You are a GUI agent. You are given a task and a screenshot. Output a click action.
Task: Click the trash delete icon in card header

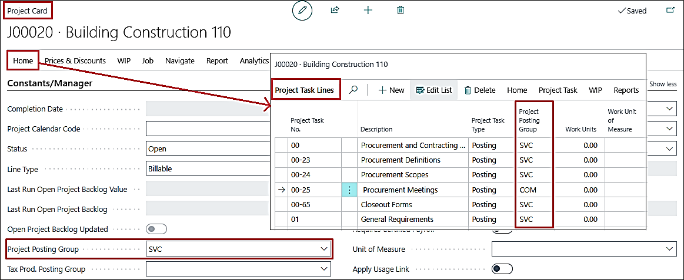(401, 10)
